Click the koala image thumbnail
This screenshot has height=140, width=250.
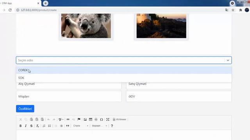point(86,26)
